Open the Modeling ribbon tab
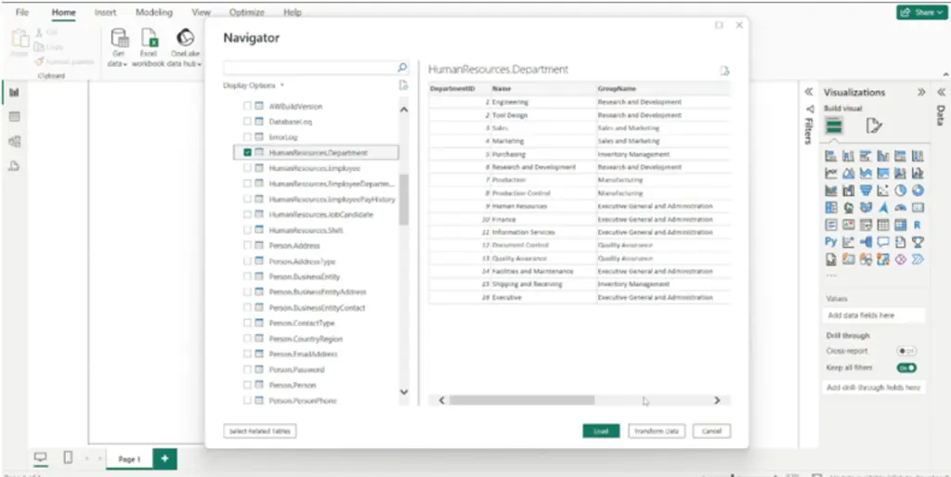951x477 pixels. [x=154, y=12]
